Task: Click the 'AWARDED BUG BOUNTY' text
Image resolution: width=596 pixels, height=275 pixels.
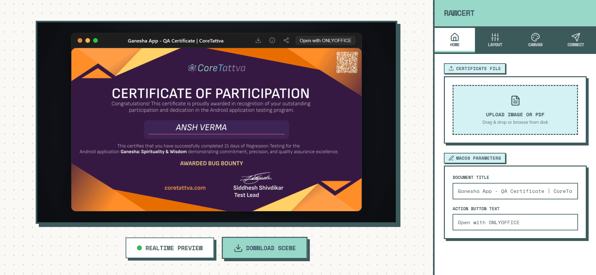Action: (x=211, y=163)
